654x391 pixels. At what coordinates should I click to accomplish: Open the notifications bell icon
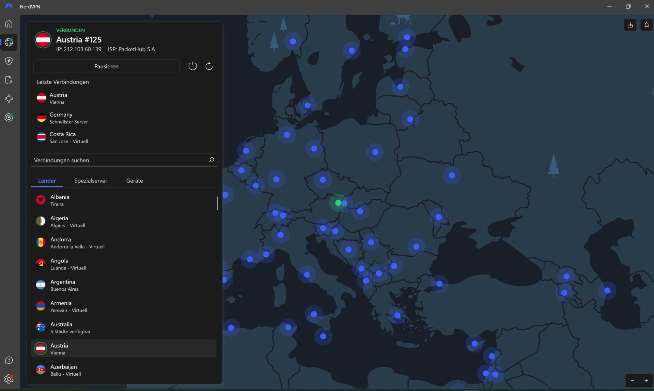coord(647,25)
